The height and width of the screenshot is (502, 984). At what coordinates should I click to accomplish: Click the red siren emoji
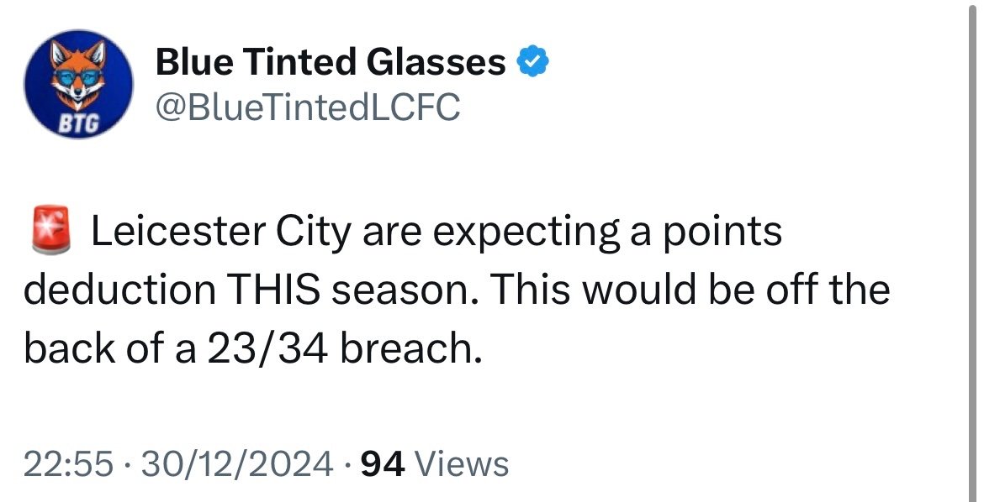[x=50, y=229]
